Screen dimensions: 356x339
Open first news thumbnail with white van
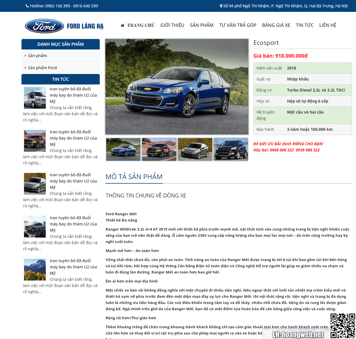pos(35,98)
